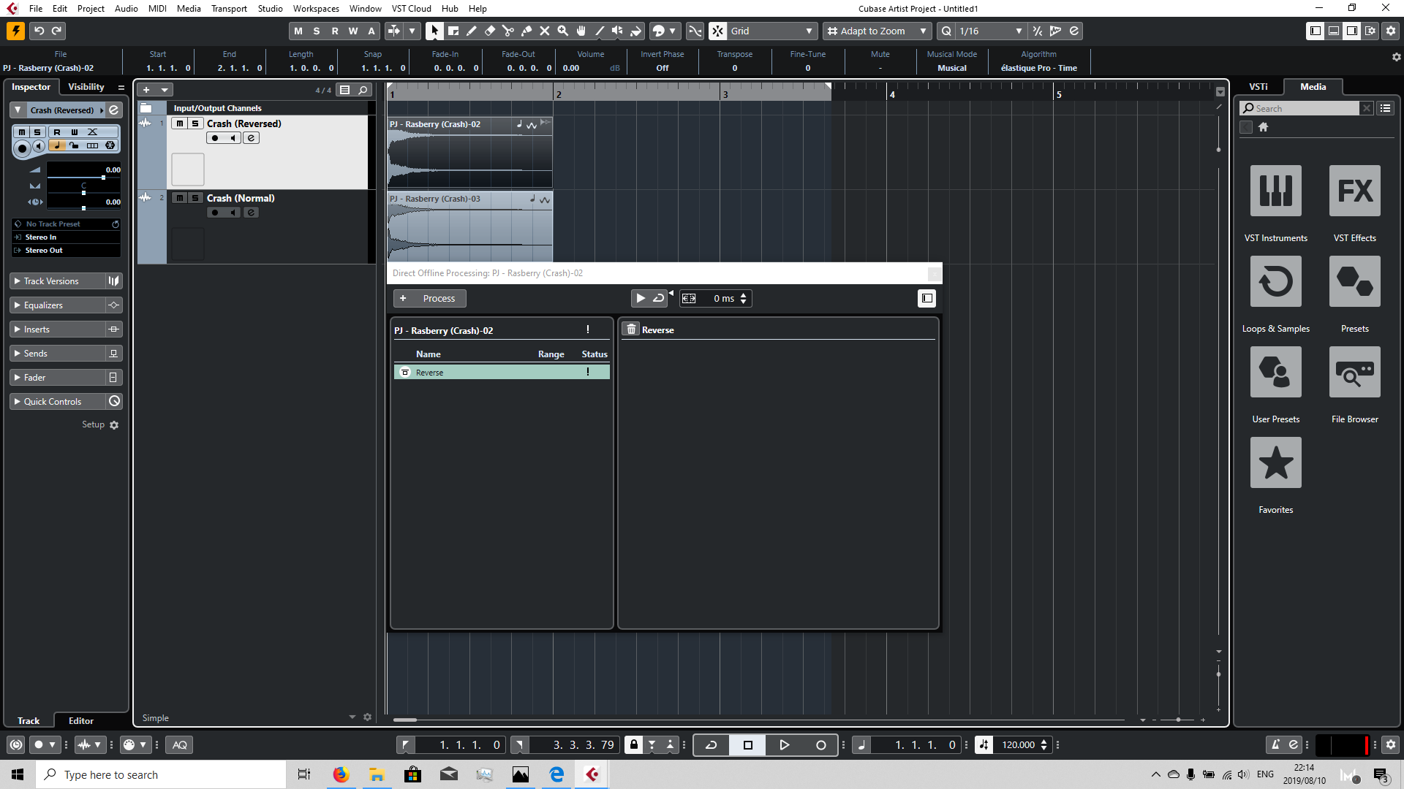
Task: Open the Transport menu
Action: coord(229,9)
